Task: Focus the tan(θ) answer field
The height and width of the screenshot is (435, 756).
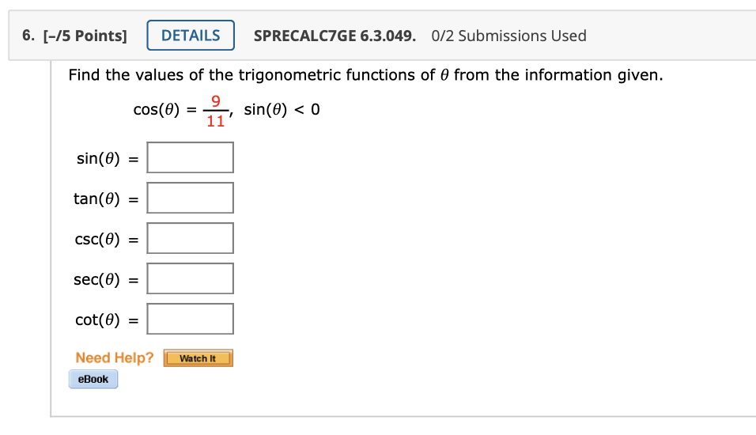Action: (191, 198)
